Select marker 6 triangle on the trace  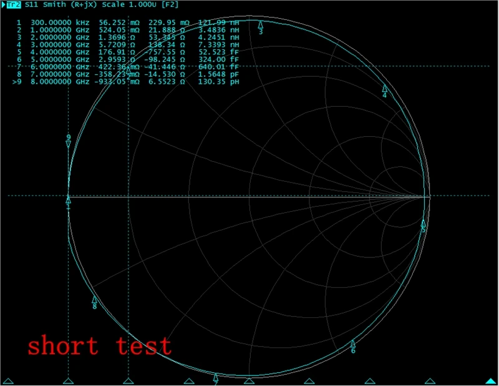click(x=352, y=344)
